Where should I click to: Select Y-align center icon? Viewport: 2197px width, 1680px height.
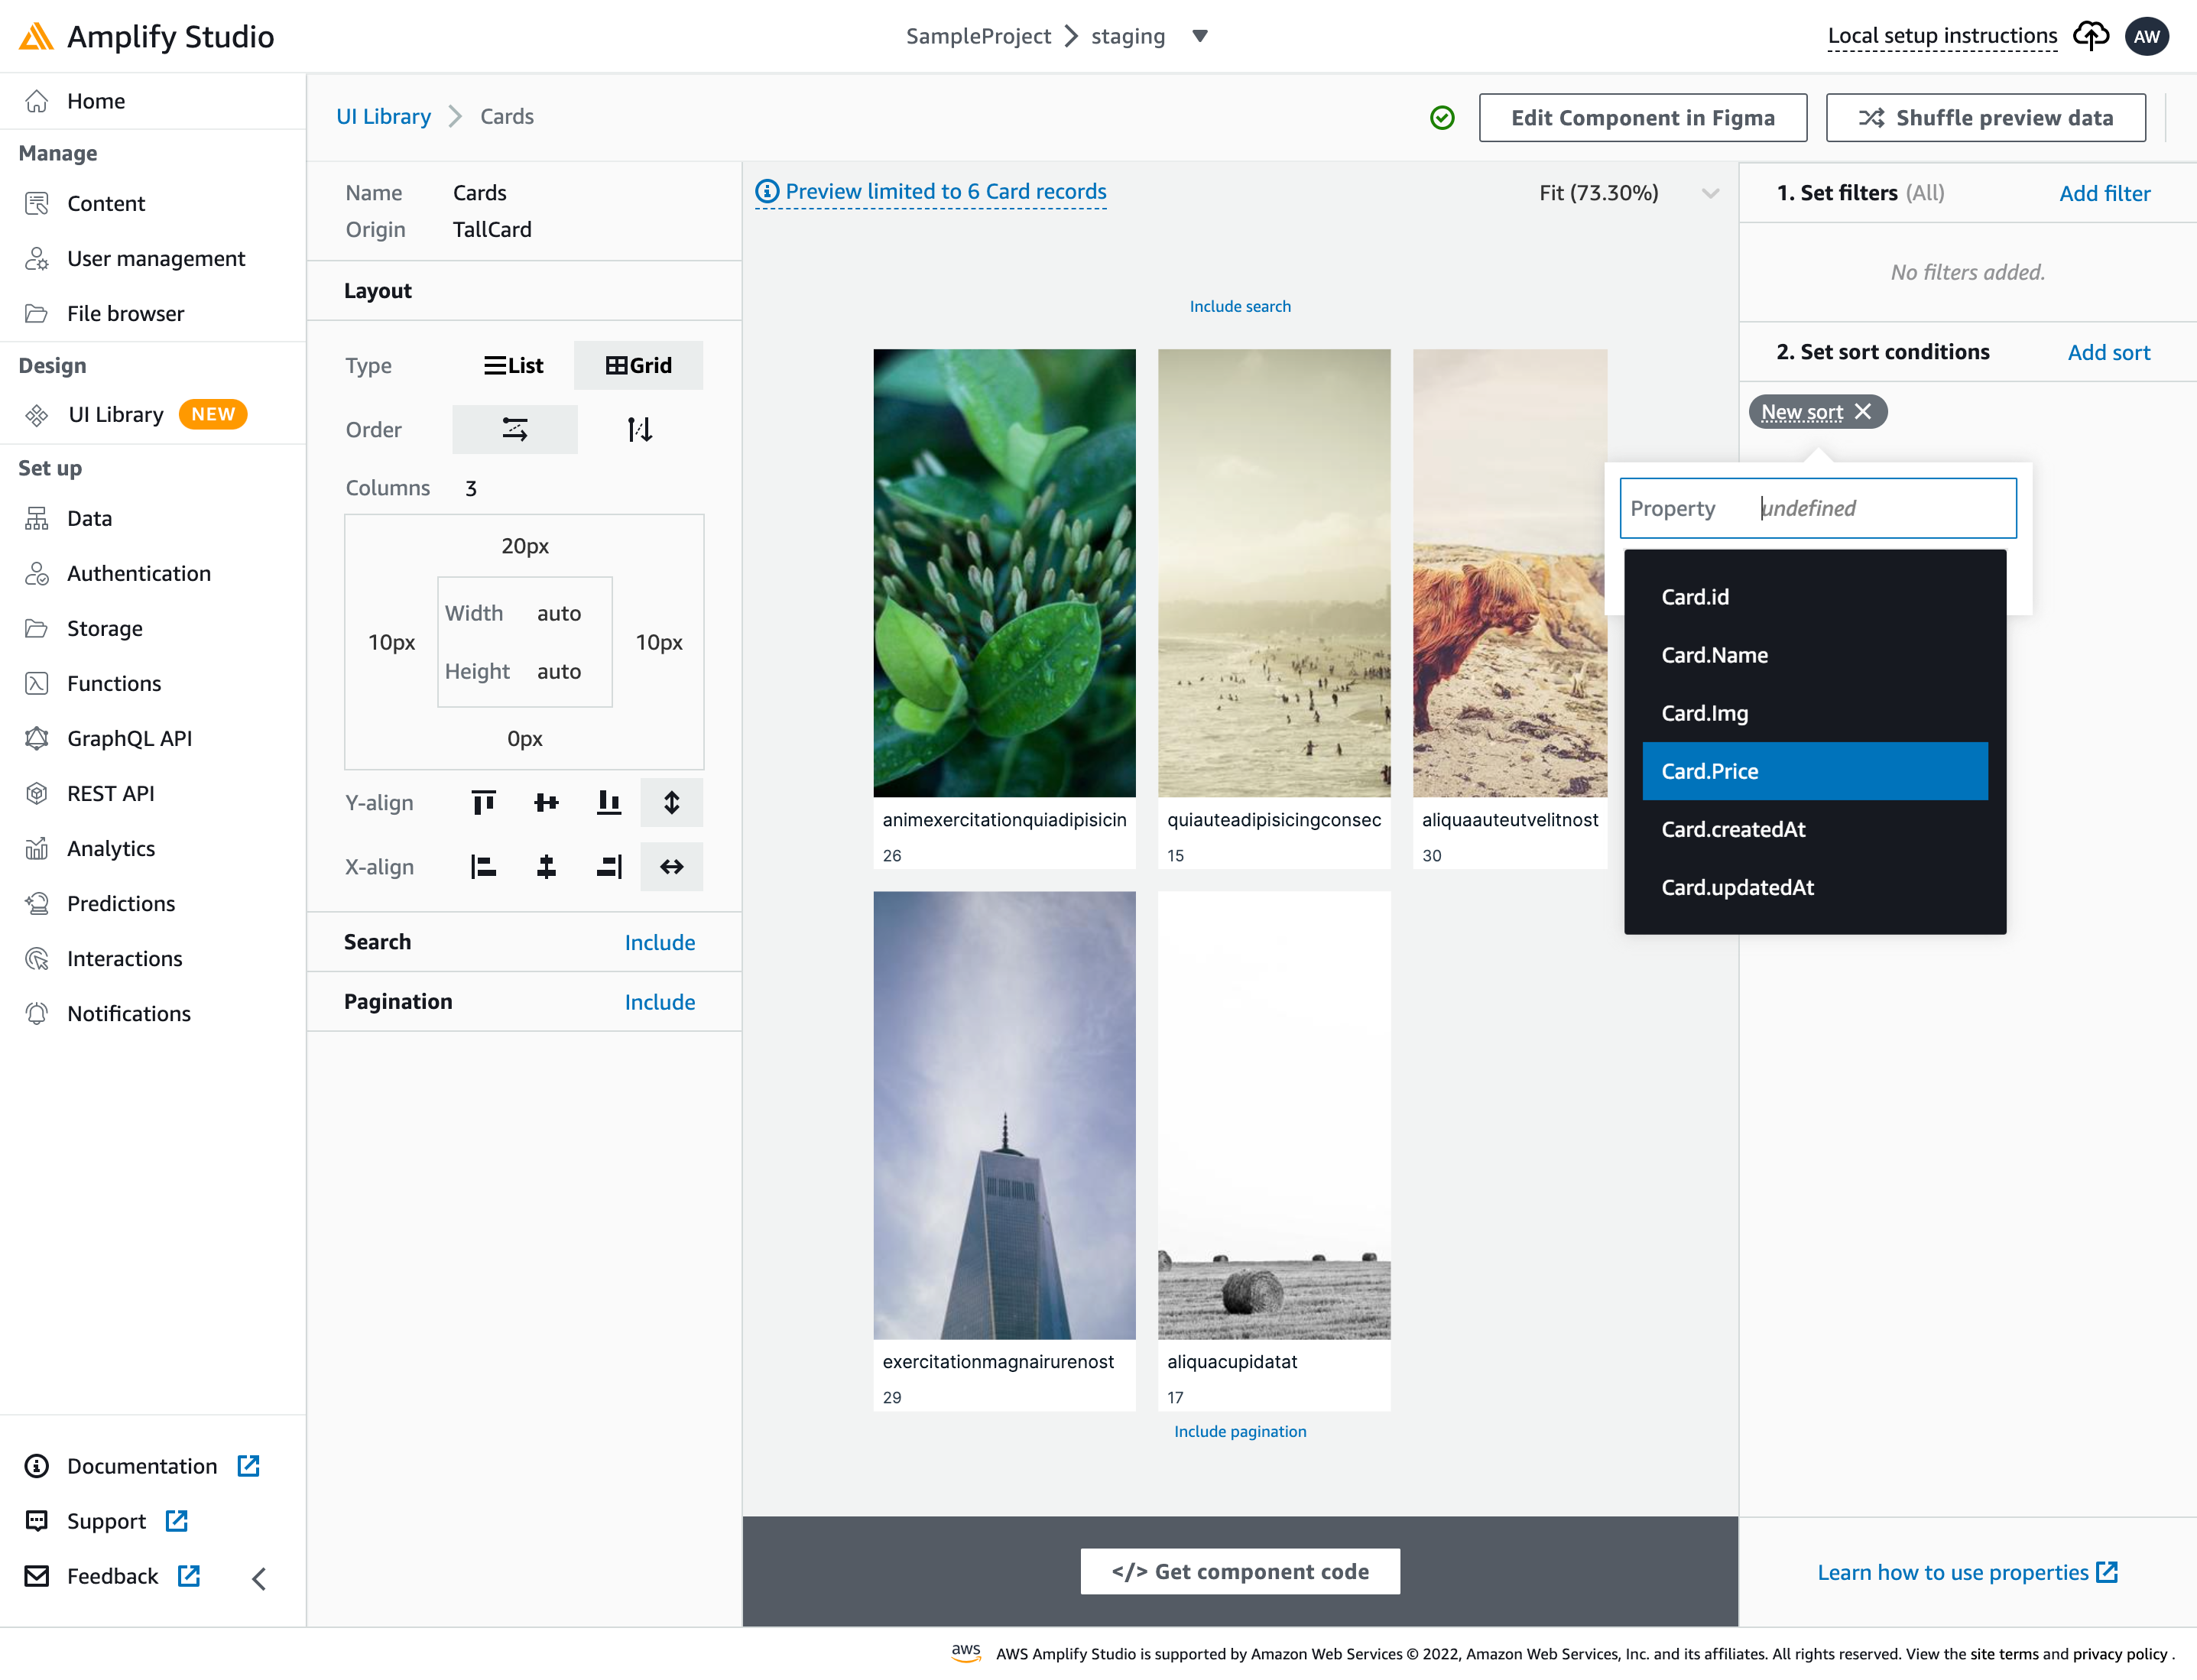click(x=546, y=802)
